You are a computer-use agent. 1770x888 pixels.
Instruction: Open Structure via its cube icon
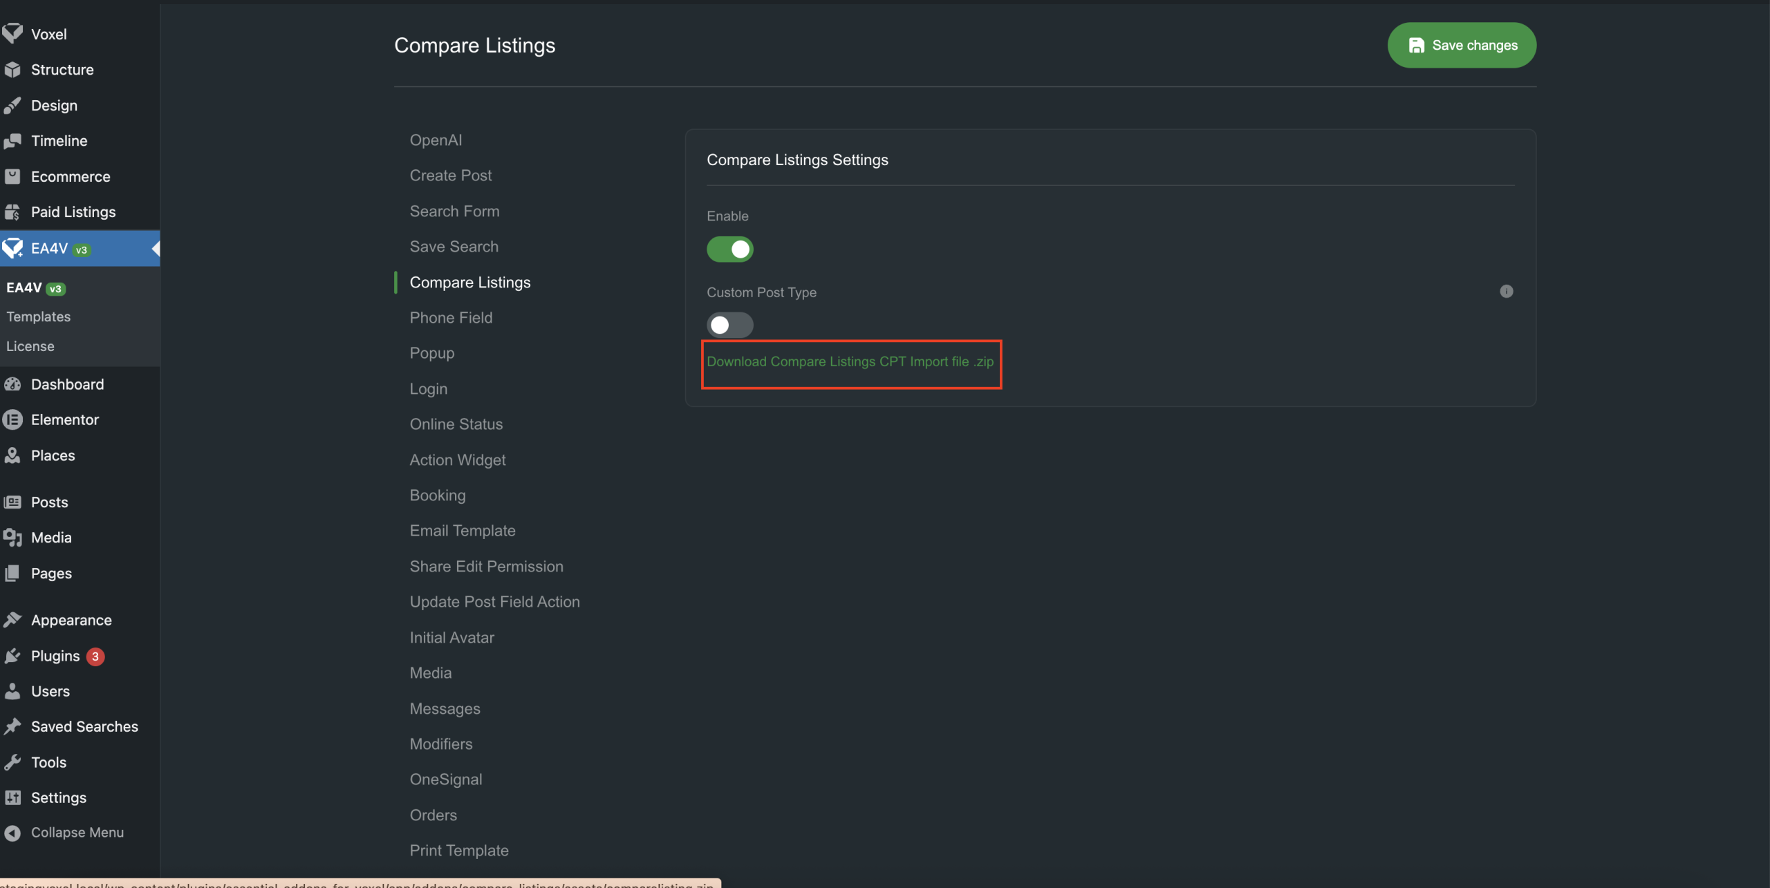click(x=12, y=70)
